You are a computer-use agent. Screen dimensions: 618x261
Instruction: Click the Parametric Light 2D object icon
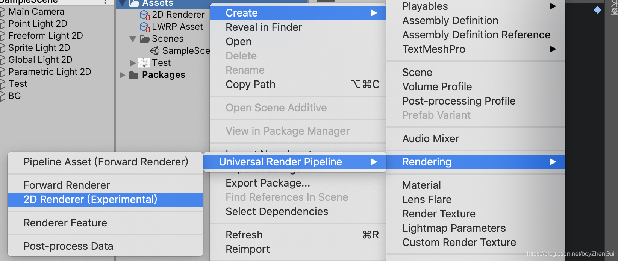pyautogui.click(x=2, y=73)
